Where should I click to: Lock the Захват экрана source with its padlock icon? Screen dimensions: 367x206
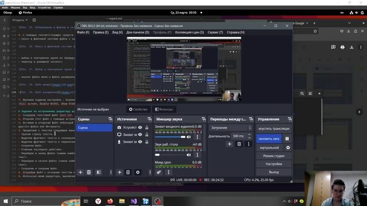tap(147, 134)
